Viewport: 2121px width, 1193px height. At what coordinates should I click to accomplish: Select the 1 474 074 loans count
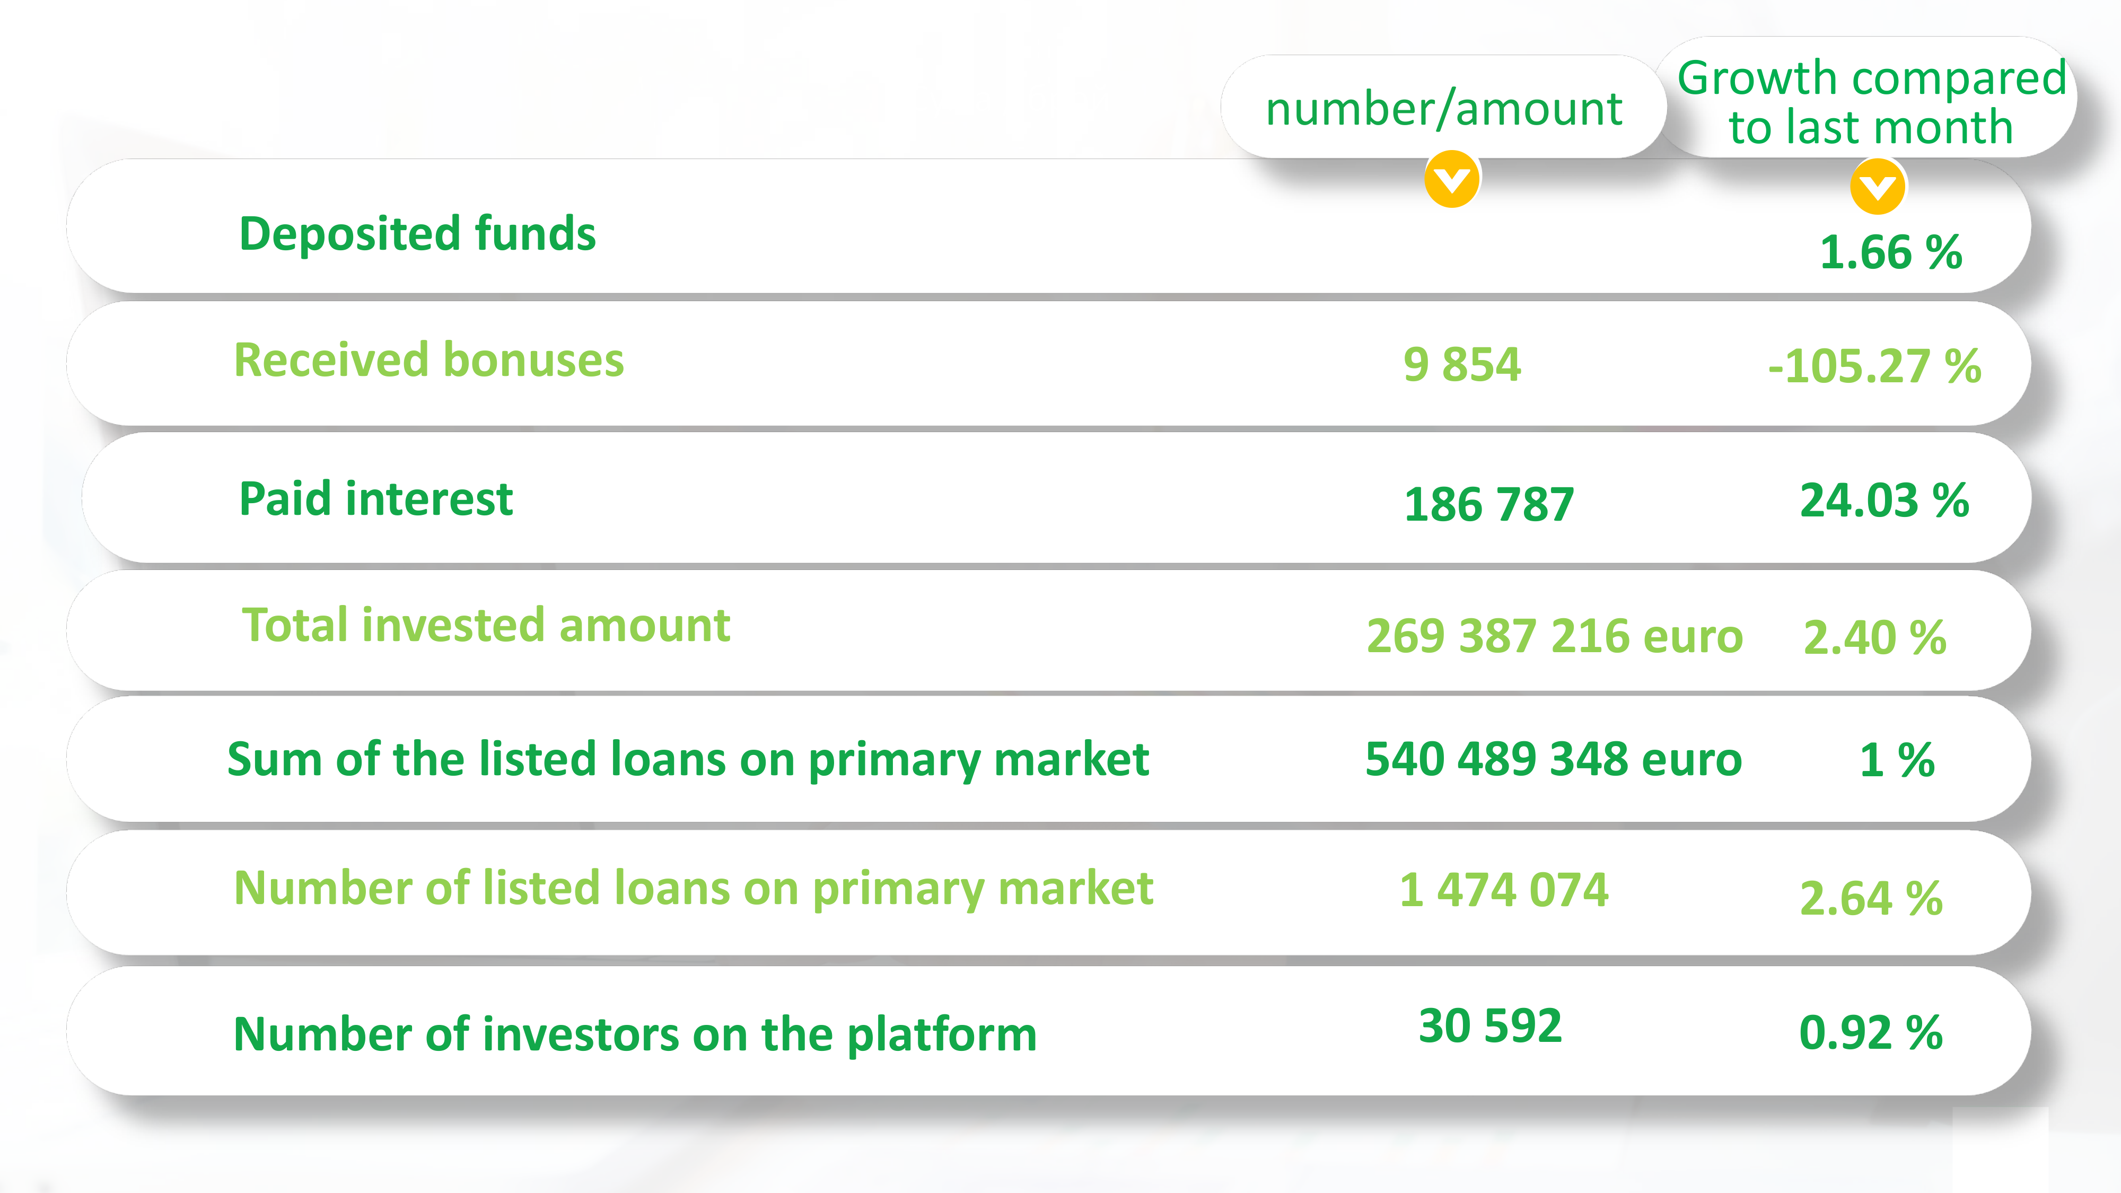click(1503, 890)
